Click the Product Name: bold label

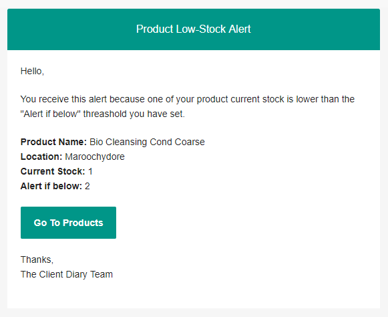click(53, 142)
